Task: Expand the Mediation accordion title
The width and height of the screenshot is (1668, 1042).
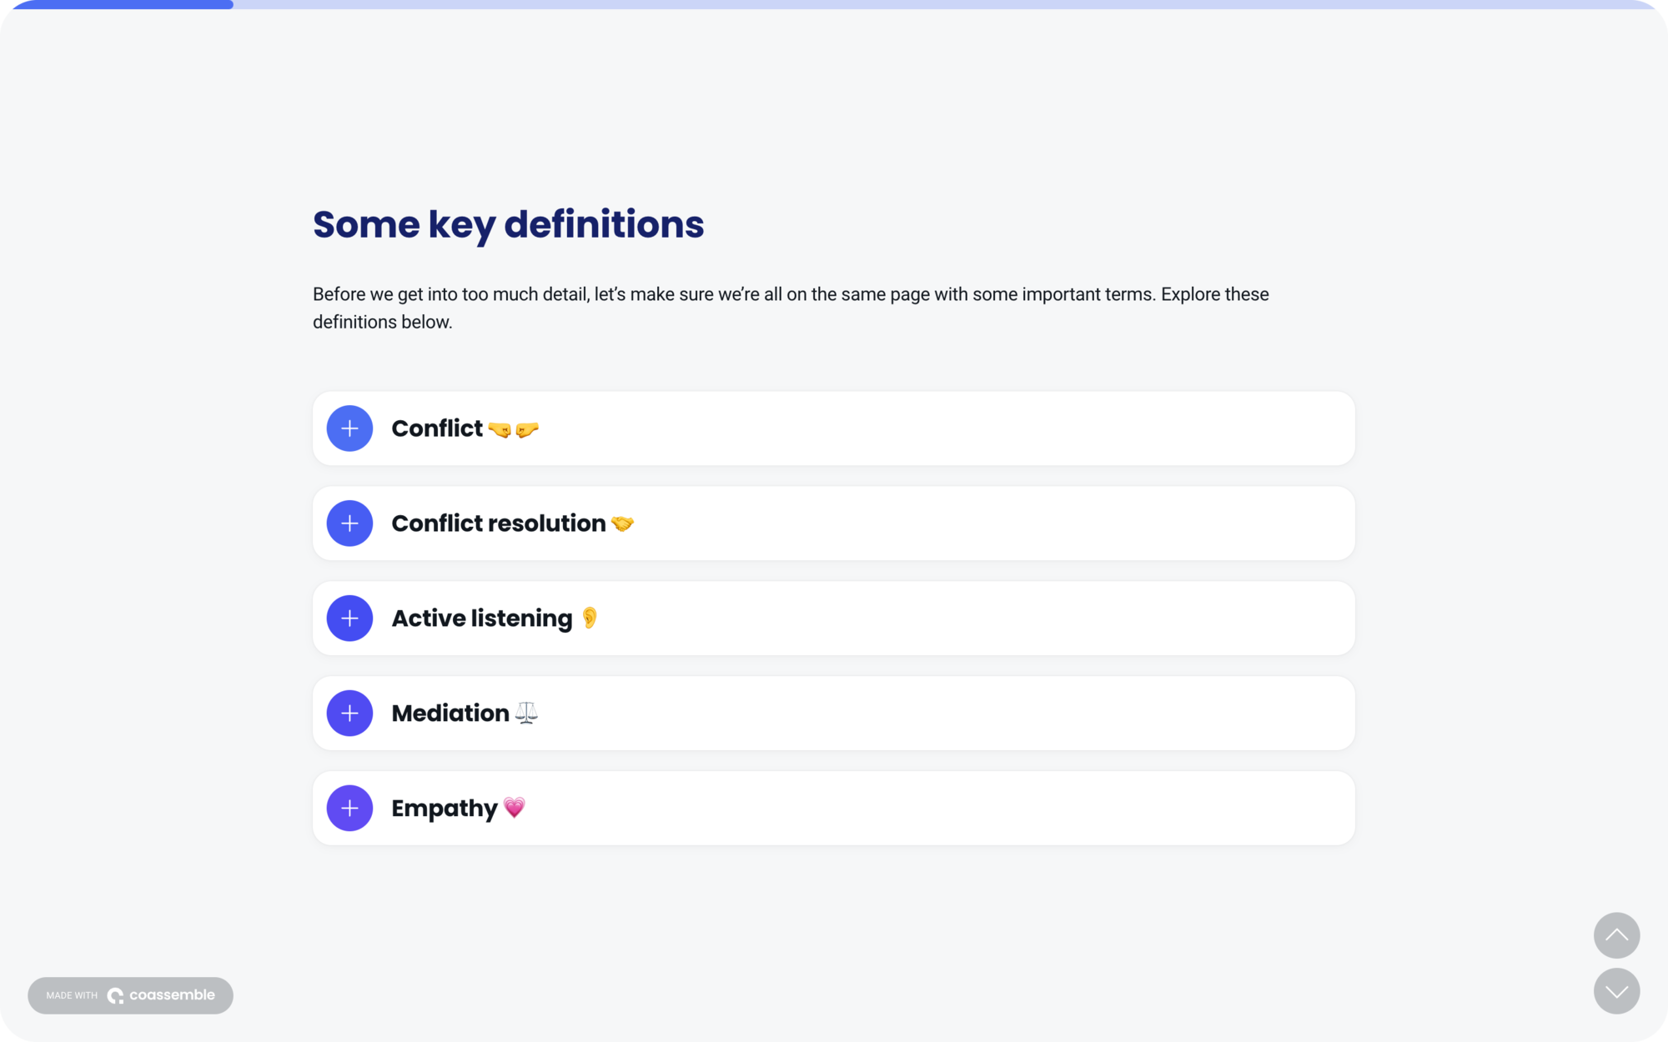Action: tap(450, 714)
